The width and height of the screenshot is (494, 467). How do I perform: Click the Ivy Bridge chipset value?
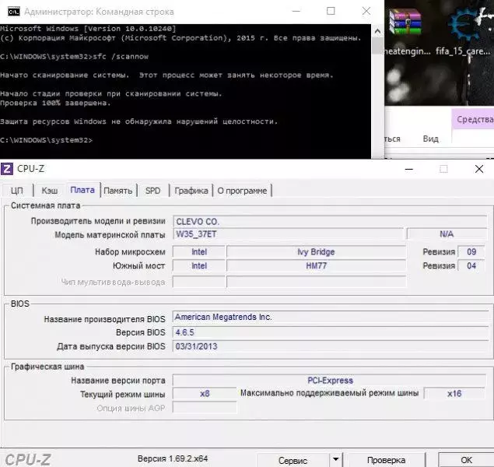(x=316, y=251)
